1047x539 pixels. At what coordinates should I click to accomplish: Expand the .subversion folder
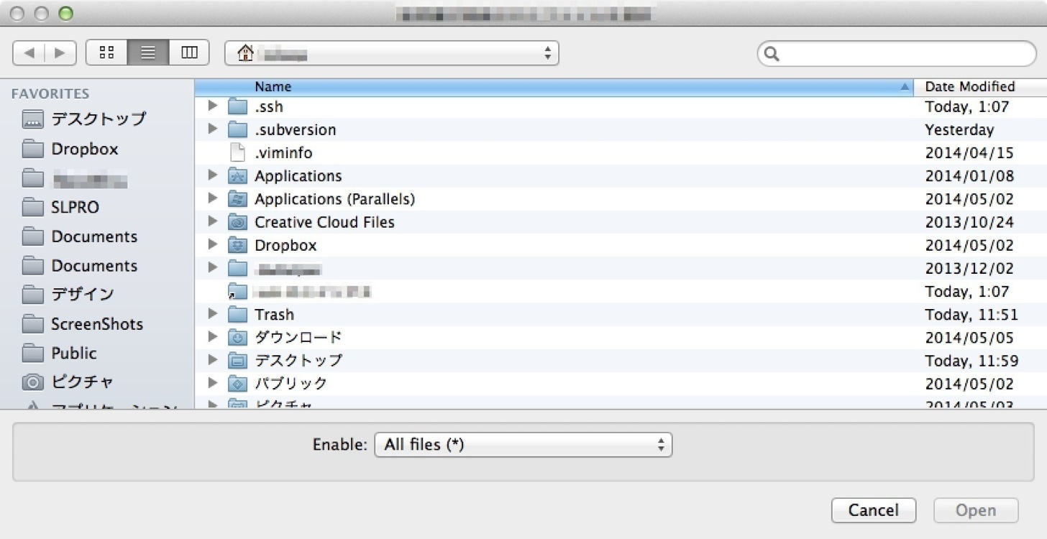click(x=212, y=129)
